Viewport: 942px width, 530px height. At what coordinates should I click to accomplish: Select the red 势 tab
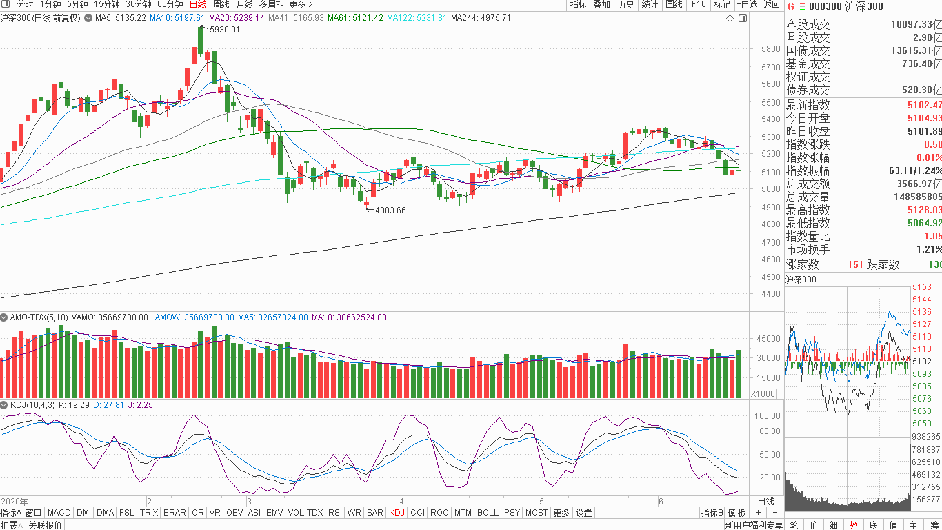coord(854,525)
